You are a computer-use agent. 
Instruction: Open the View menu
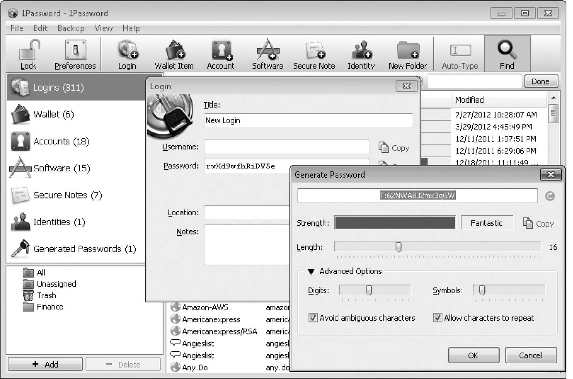tap(103, 28)
